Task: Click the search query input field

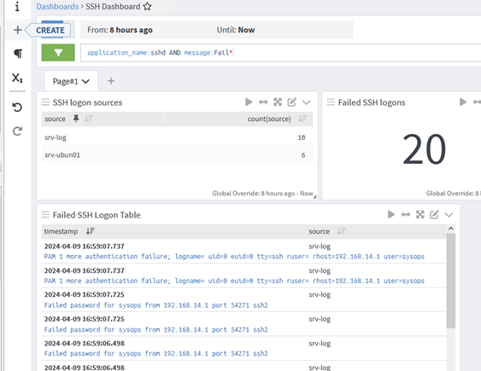Action: [280, 53]
